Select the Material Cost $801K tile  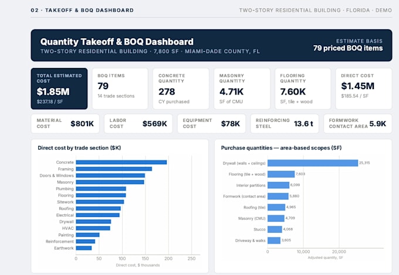65,124
